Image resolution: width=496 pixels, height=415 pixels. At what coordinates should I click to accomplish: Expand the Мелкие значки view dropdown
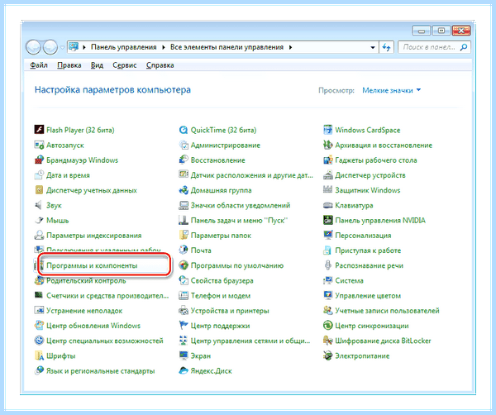391,90
